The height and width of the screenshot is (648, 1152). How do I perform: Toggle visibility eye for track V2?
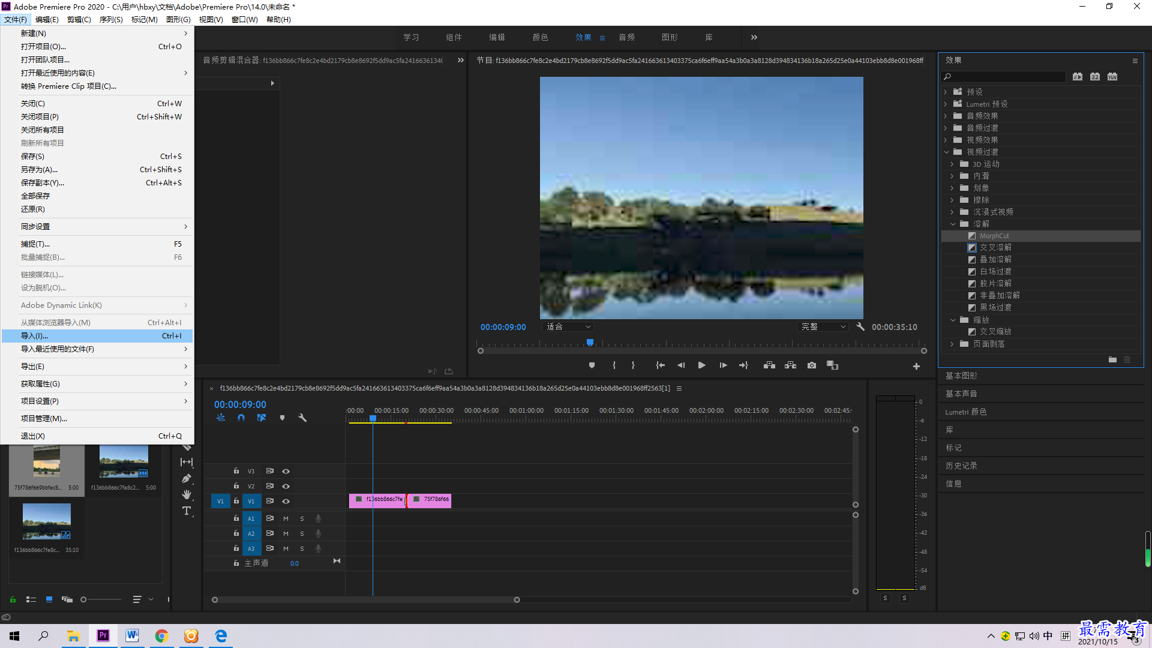286,487
